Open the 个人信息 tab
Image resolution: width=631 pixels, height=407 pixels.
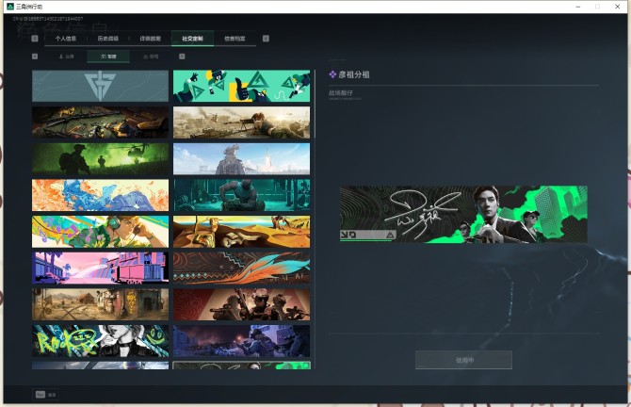66,39
